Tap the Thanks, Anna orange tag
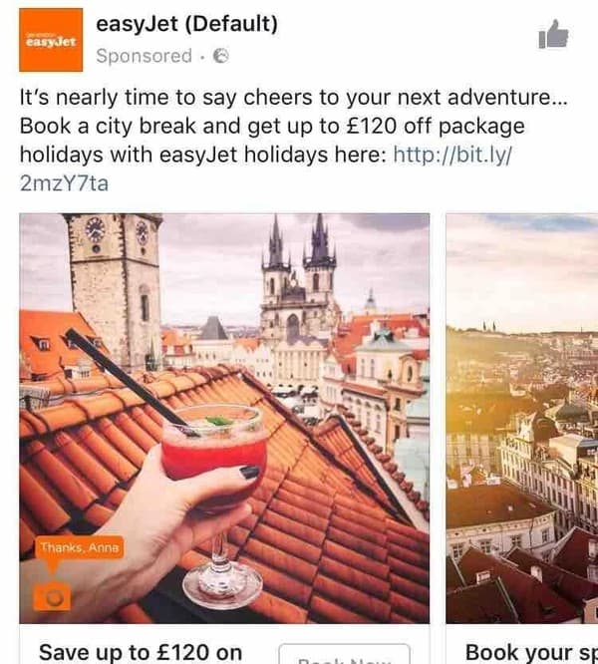The height and width of the screenshot is (664, 598). point(80,547)
